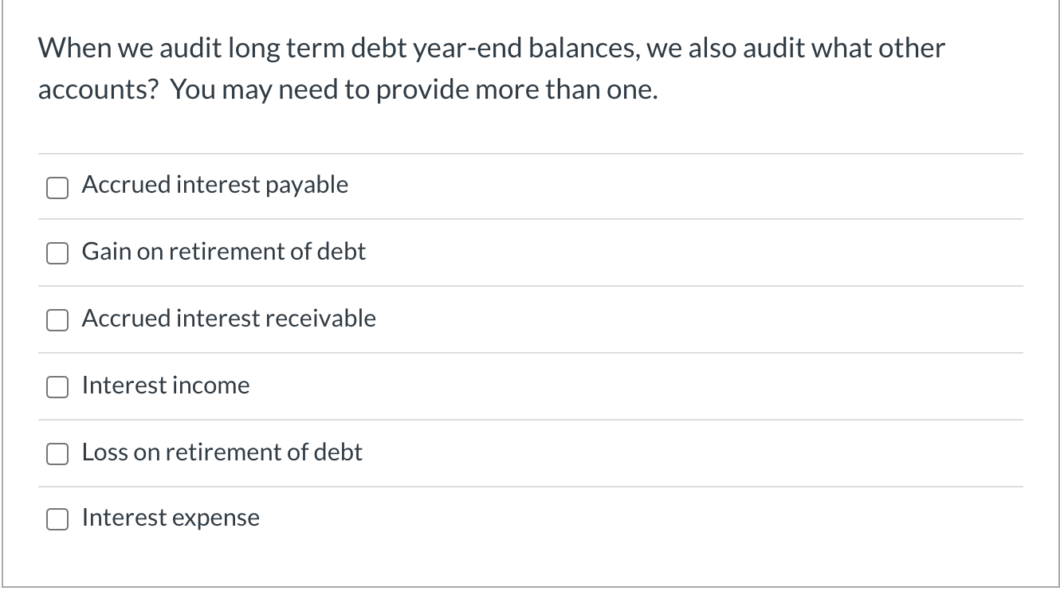Uncheck the Interest income checkbox
This screenshot has height=591, width=1060.
coord(57,387)
